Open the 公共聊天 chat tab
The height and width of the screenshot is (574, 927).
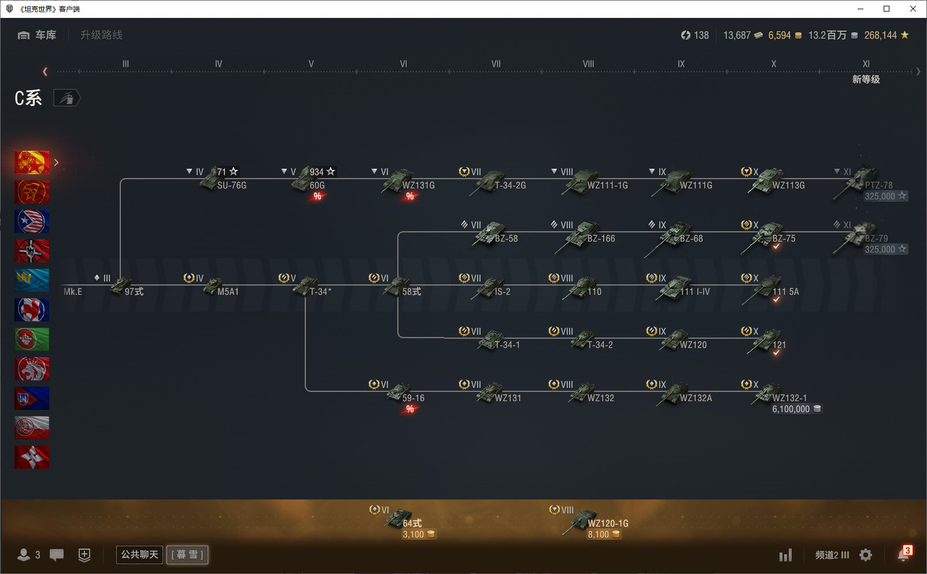139,555
